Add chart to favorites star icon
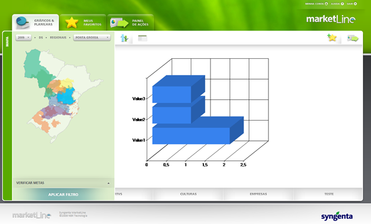The width and height of the screenshot is (371, 224). click(x=332, y=38)
